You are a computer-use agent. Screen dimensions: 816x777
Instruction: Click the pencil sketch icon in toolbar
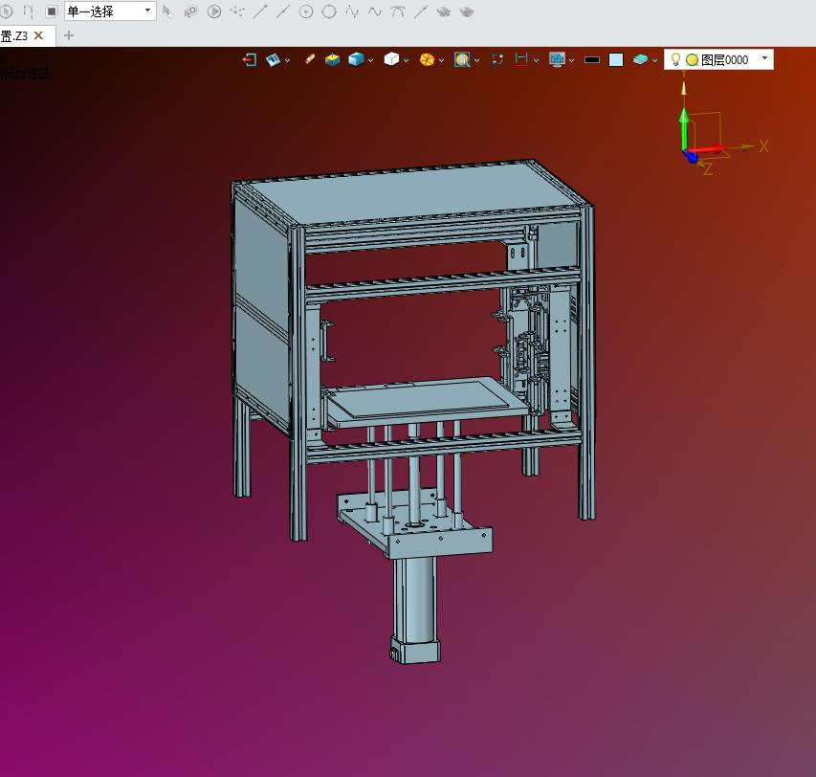click(309, 59)
